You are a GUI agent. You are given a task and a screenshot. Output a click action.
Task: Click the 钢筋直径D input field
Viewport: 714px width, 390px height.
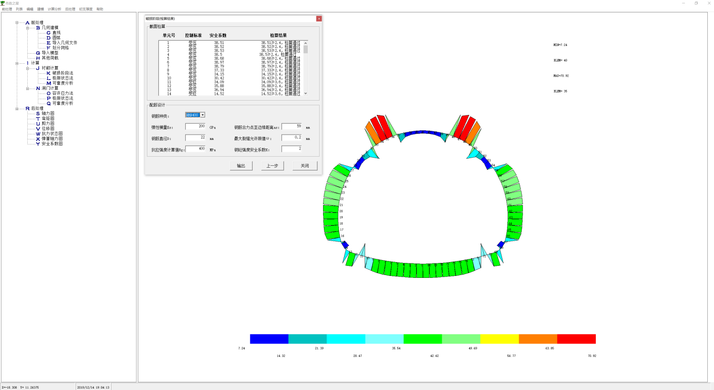click(195, 138)
